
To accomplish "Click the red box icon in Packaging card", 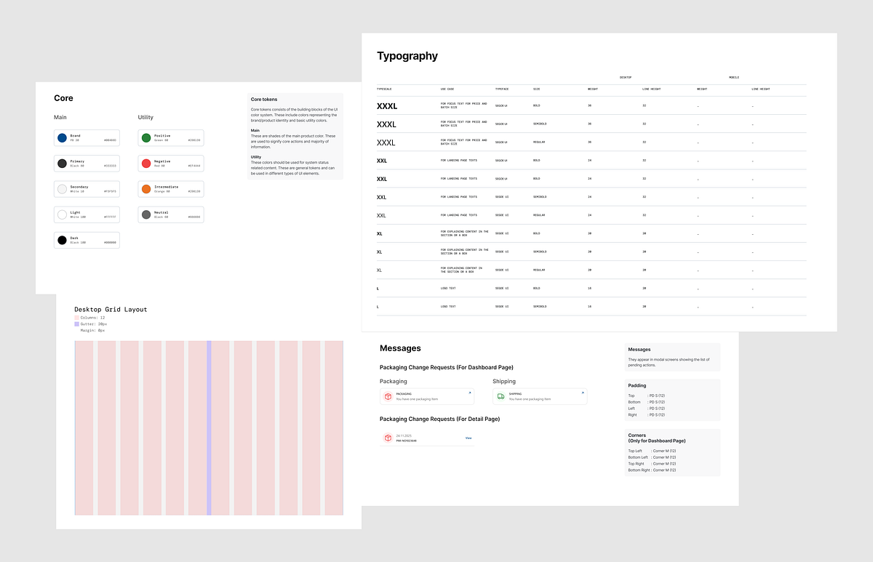I will pyautogui.click(x=388, y=396).
